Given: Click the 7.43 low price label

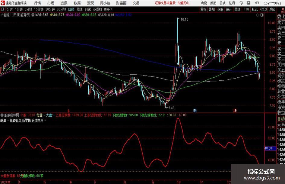Looking at the screenshot, I should coord(171,108).
